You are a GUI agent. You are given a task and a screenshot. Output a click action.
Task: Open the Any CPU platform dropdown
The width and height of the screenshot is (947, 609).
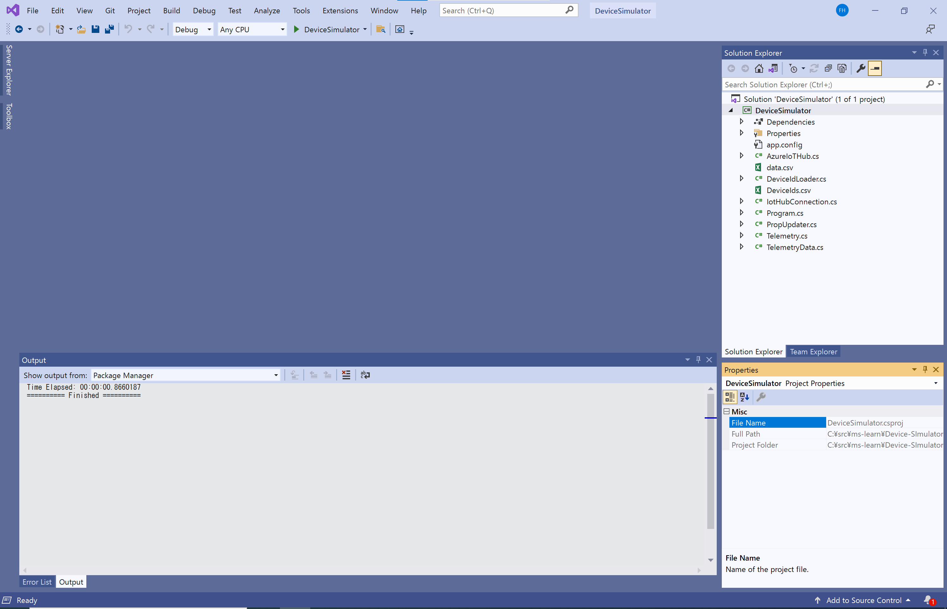(252, 30)
